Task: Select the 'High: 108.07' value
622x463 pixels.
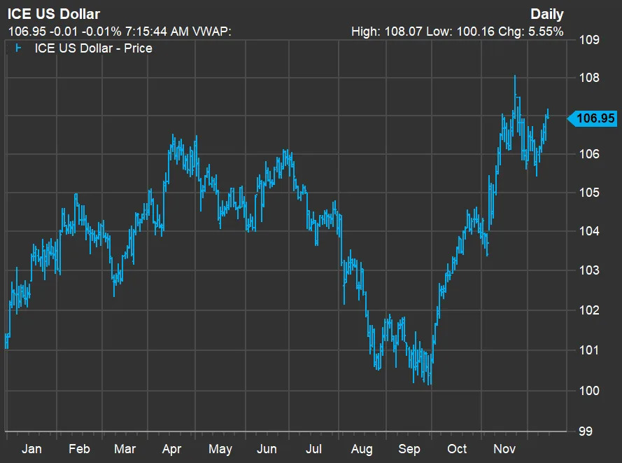Action: click(x=387, y=32)
